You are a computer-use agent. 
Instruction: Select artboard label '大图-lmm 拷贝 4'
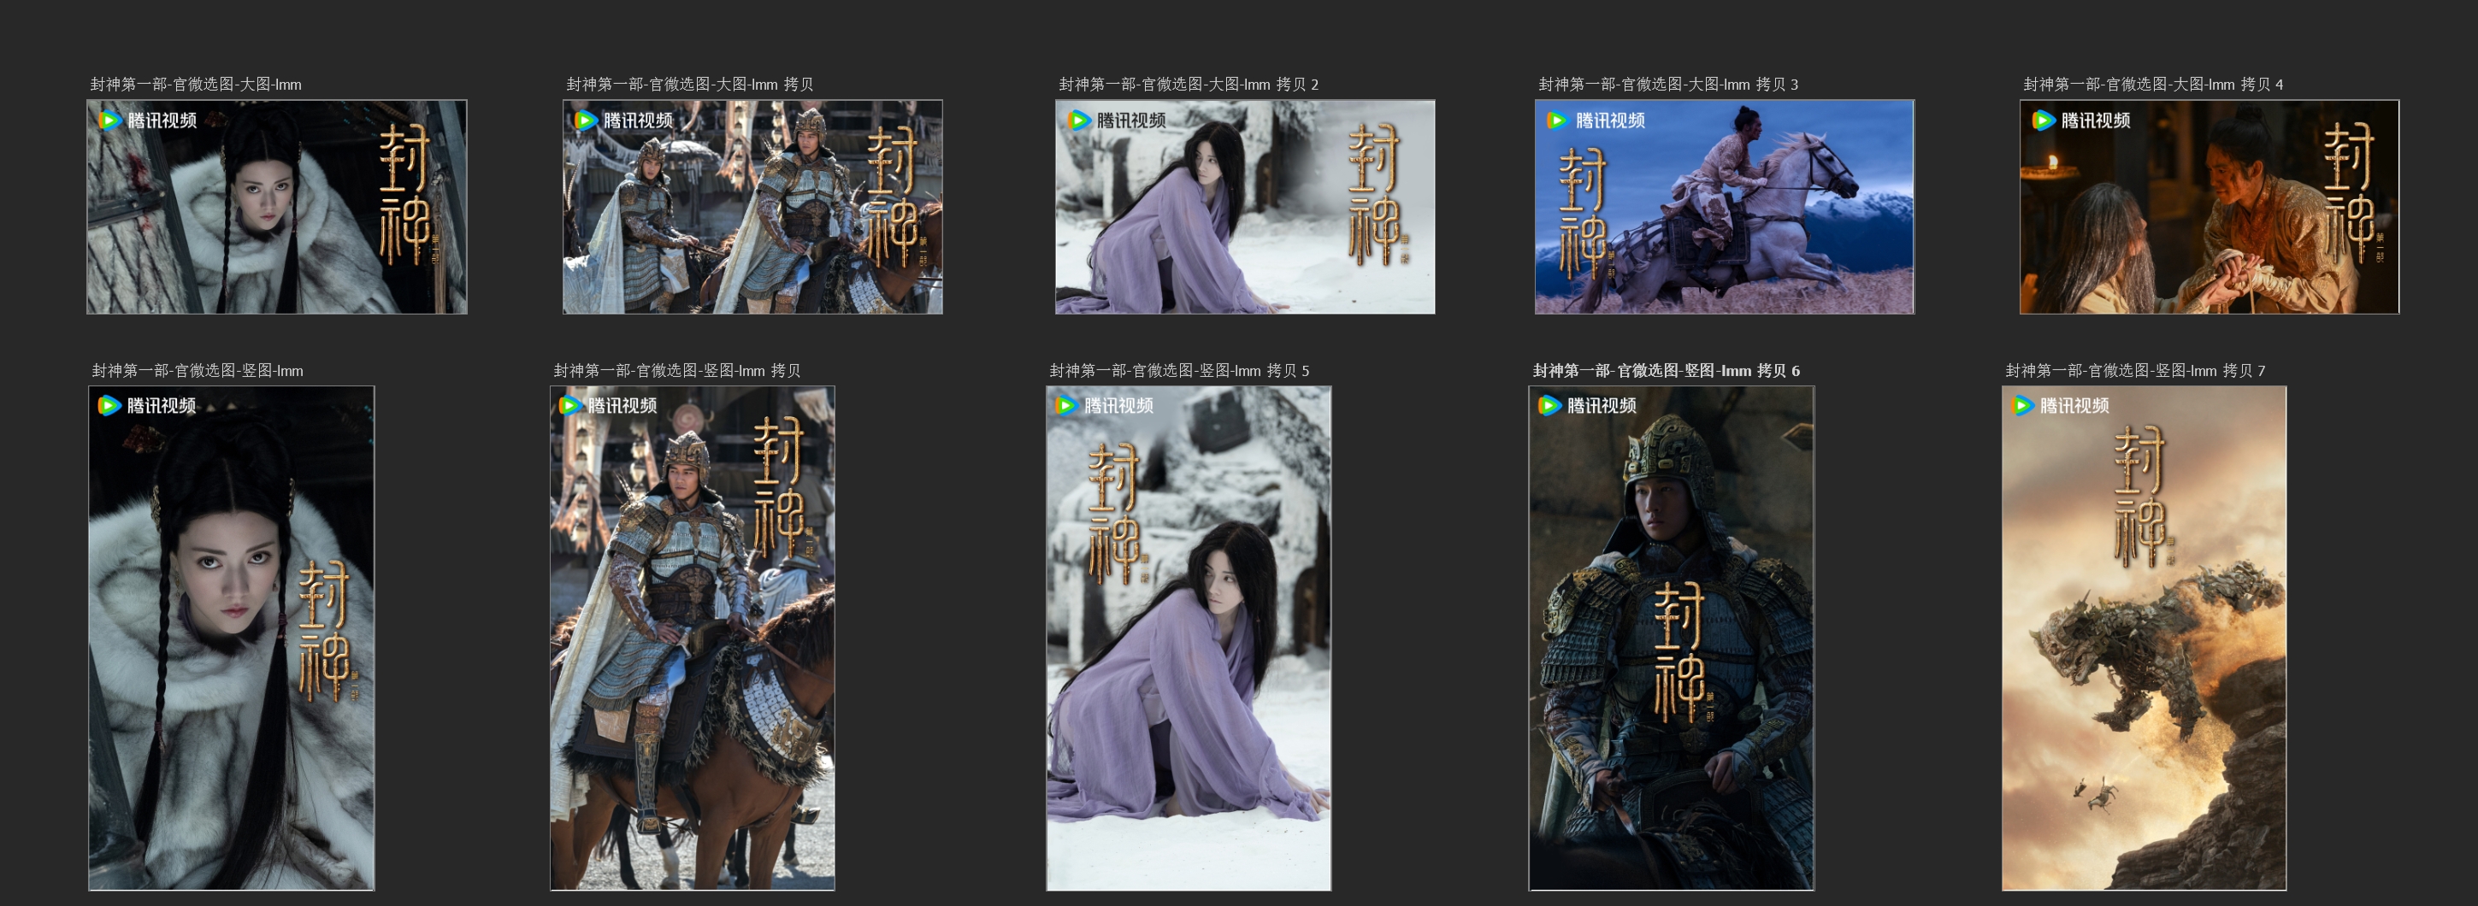[2153, 85]
